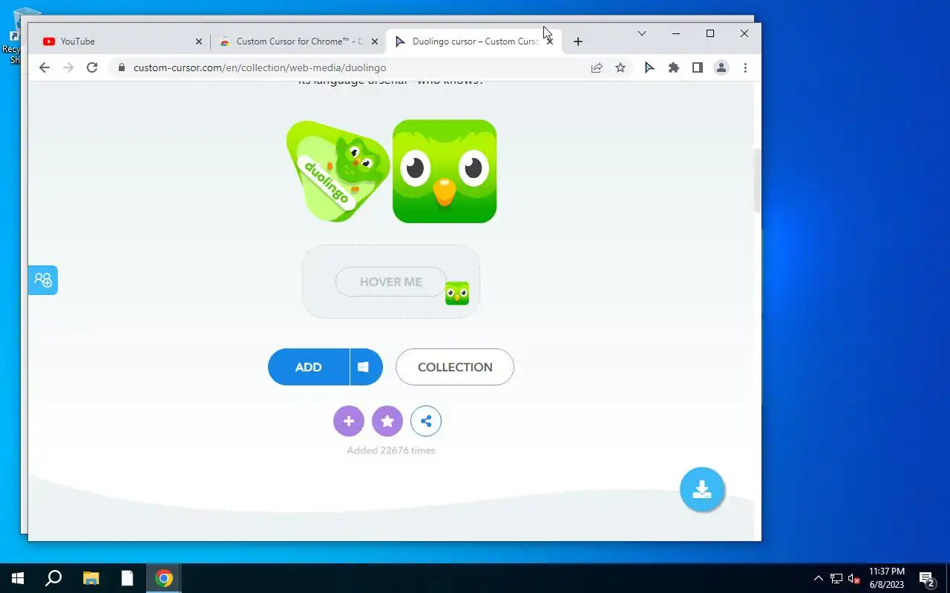The image size is (950, 593).
Task: Open the blank document taskbar icon
Action: (128, 578)
